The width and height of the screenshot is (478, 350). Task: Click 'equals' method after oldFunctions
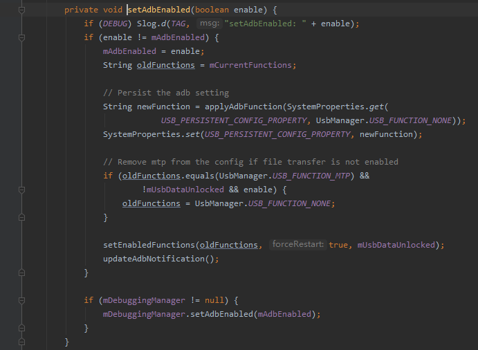coord(200,176)
